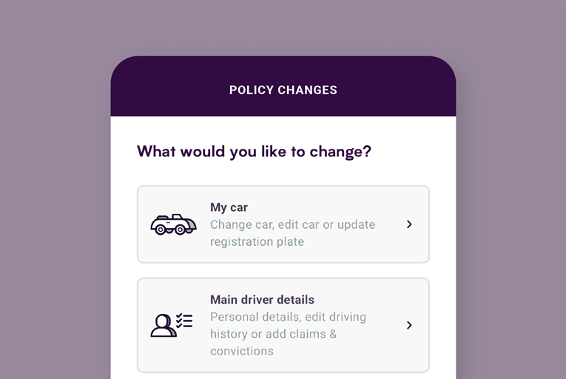Screen dimensions: 566x379
Task: Open My car via its chevron arrow
Action: pos(409,224)
